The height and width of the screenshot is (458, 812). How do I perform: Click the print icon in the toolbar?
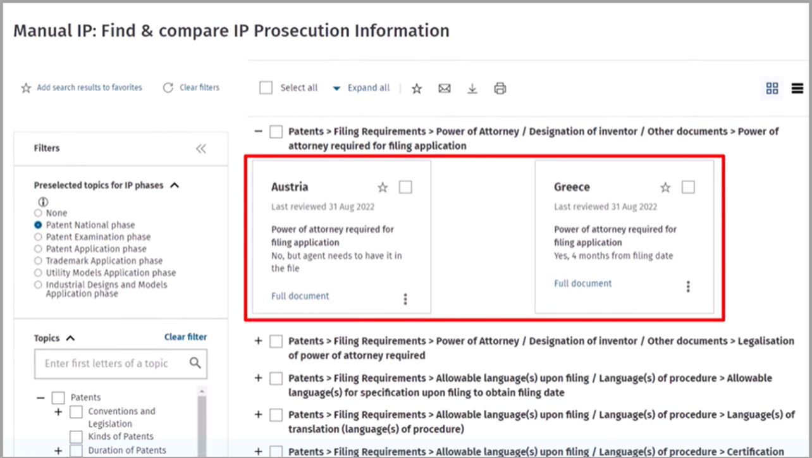pos(500,89)
